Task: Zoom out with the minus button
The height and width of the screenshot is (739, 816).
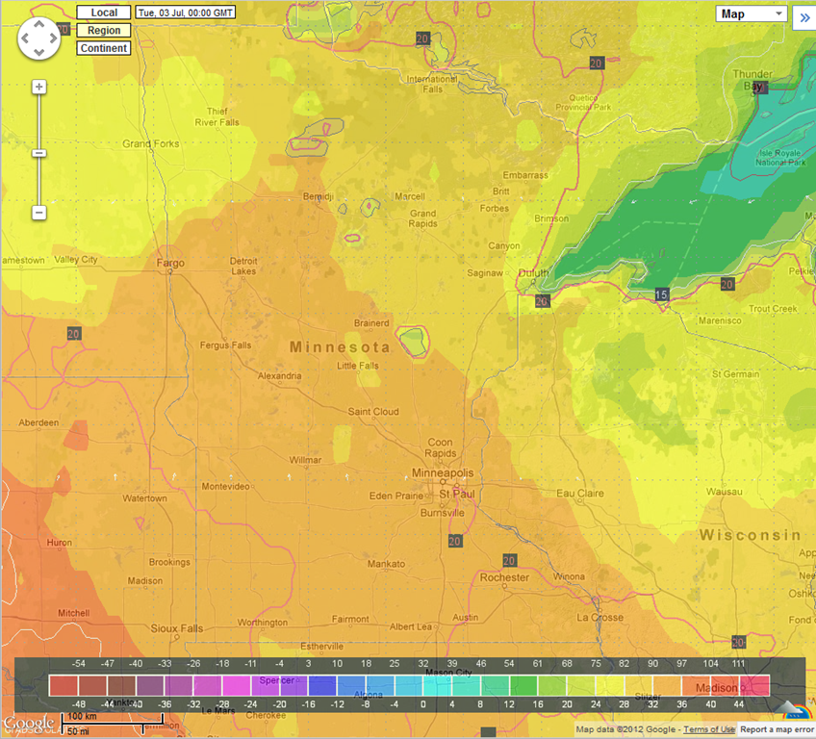Action: click(39, 213)
